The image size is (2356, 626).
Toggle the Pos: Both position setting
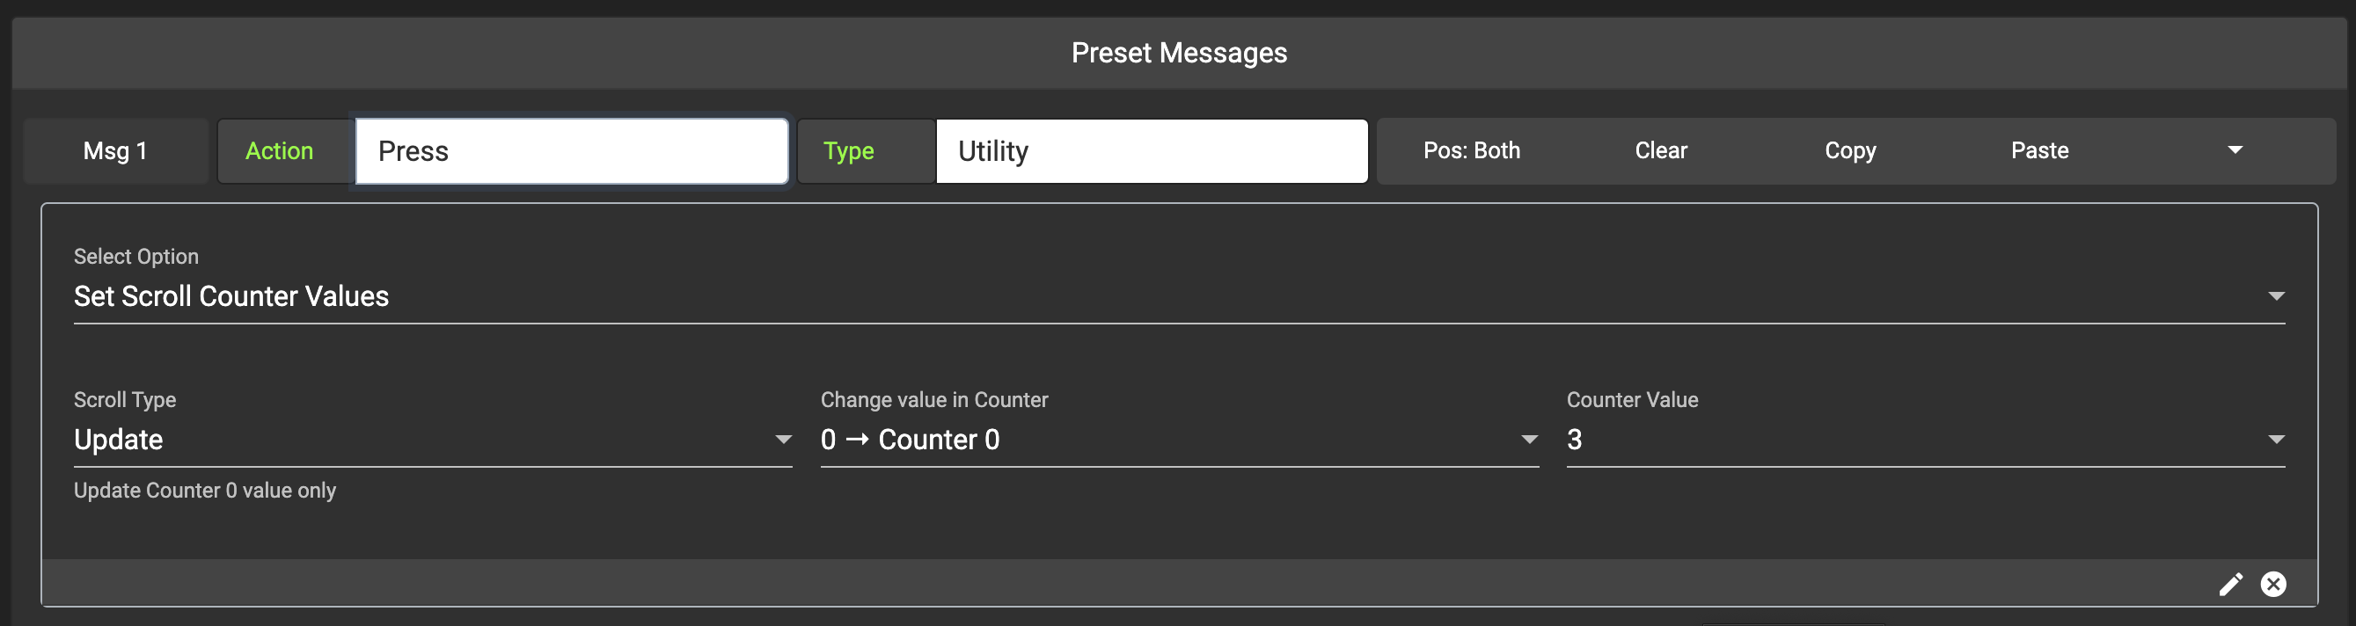(x=1471, y=151)
